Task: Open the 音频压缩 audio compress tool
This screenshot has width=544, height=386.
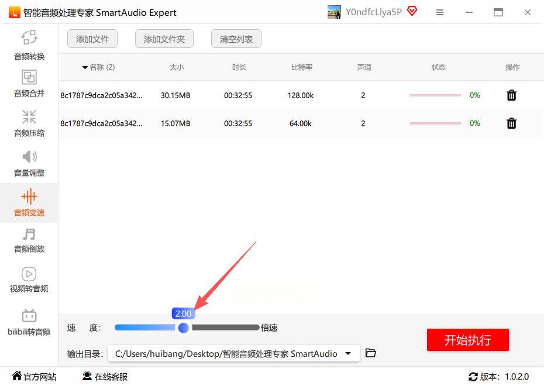Action: pyautogui.click(x=29, y=123)
